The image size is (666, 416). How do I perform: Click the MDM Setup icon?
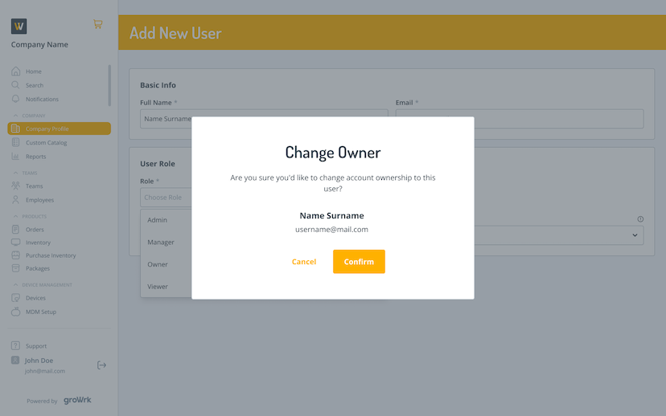click(x=16, y=312)
